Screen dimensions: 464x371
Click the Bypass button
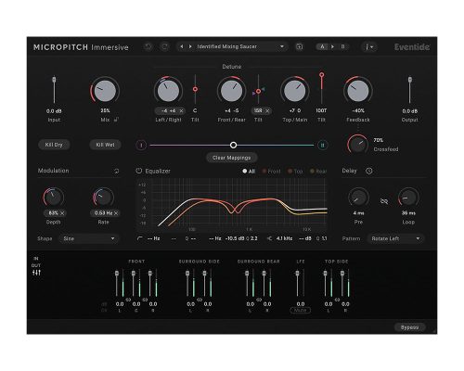[x=409, y=327]
